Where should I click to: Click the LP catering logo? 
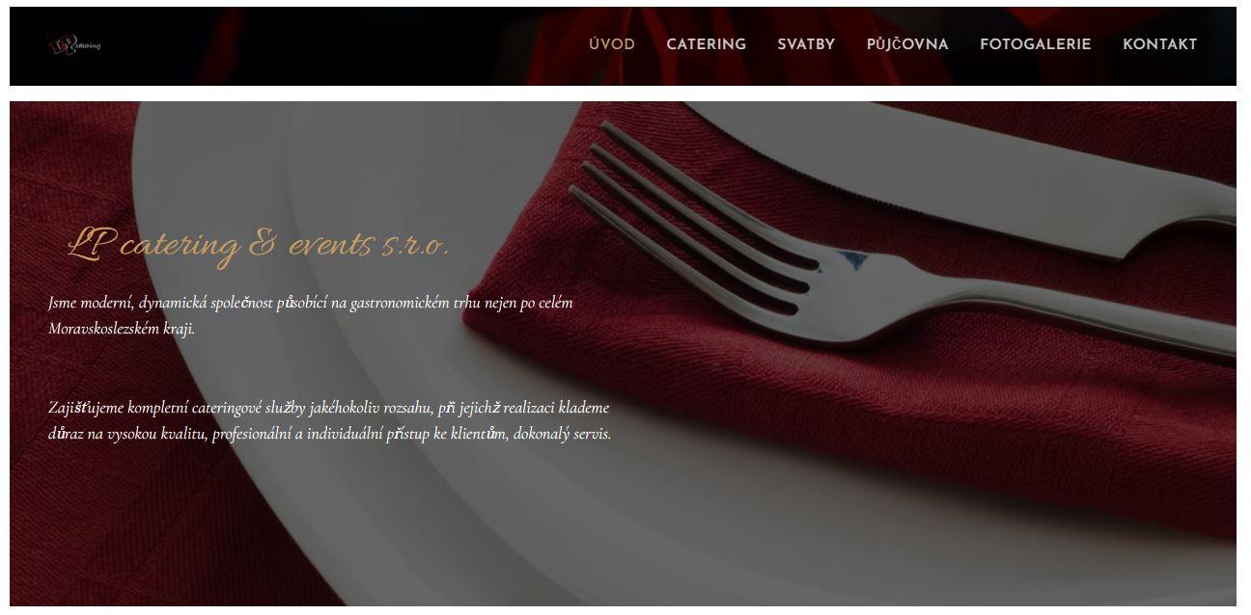point(75,45)
